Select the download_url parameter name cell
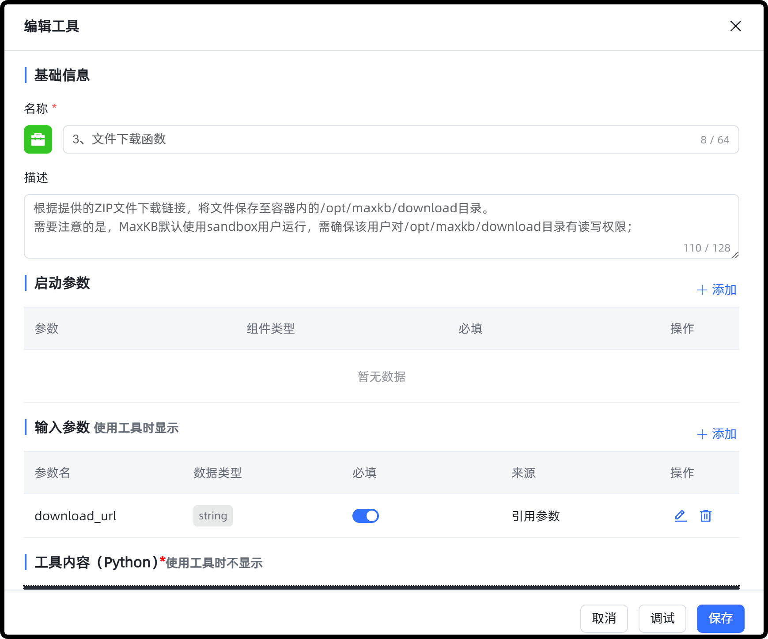This screenshot has width=768, height=639. [76, 516]
